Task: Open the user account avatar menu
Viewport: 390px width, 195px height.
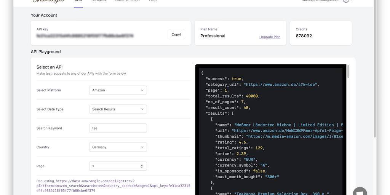Action: pos(346,1)
